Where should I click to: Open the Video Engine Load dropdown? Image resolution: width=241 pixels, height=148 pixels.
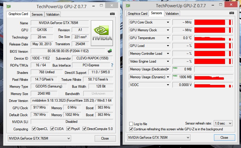point(168,61)
